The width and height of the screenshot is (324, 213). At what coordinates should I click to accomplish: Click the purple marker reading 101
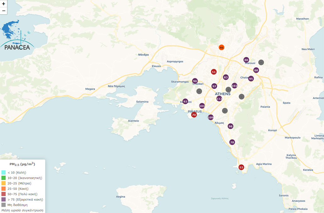coord(202,106)
